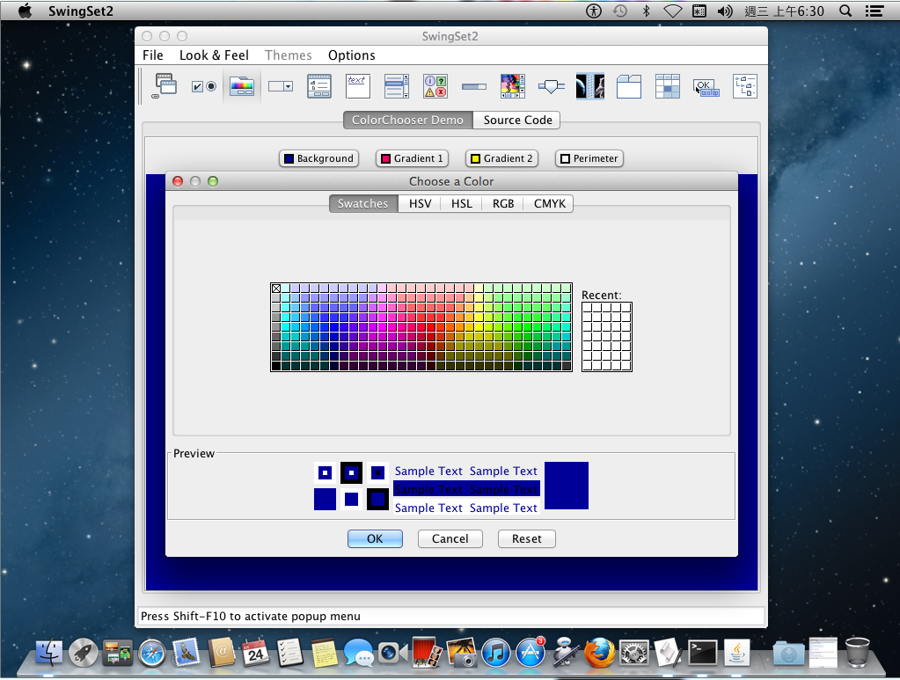The width and height of the screenshot is (900, 680).
Task: Switch to the HSV tab
Action: click(420, 203)
